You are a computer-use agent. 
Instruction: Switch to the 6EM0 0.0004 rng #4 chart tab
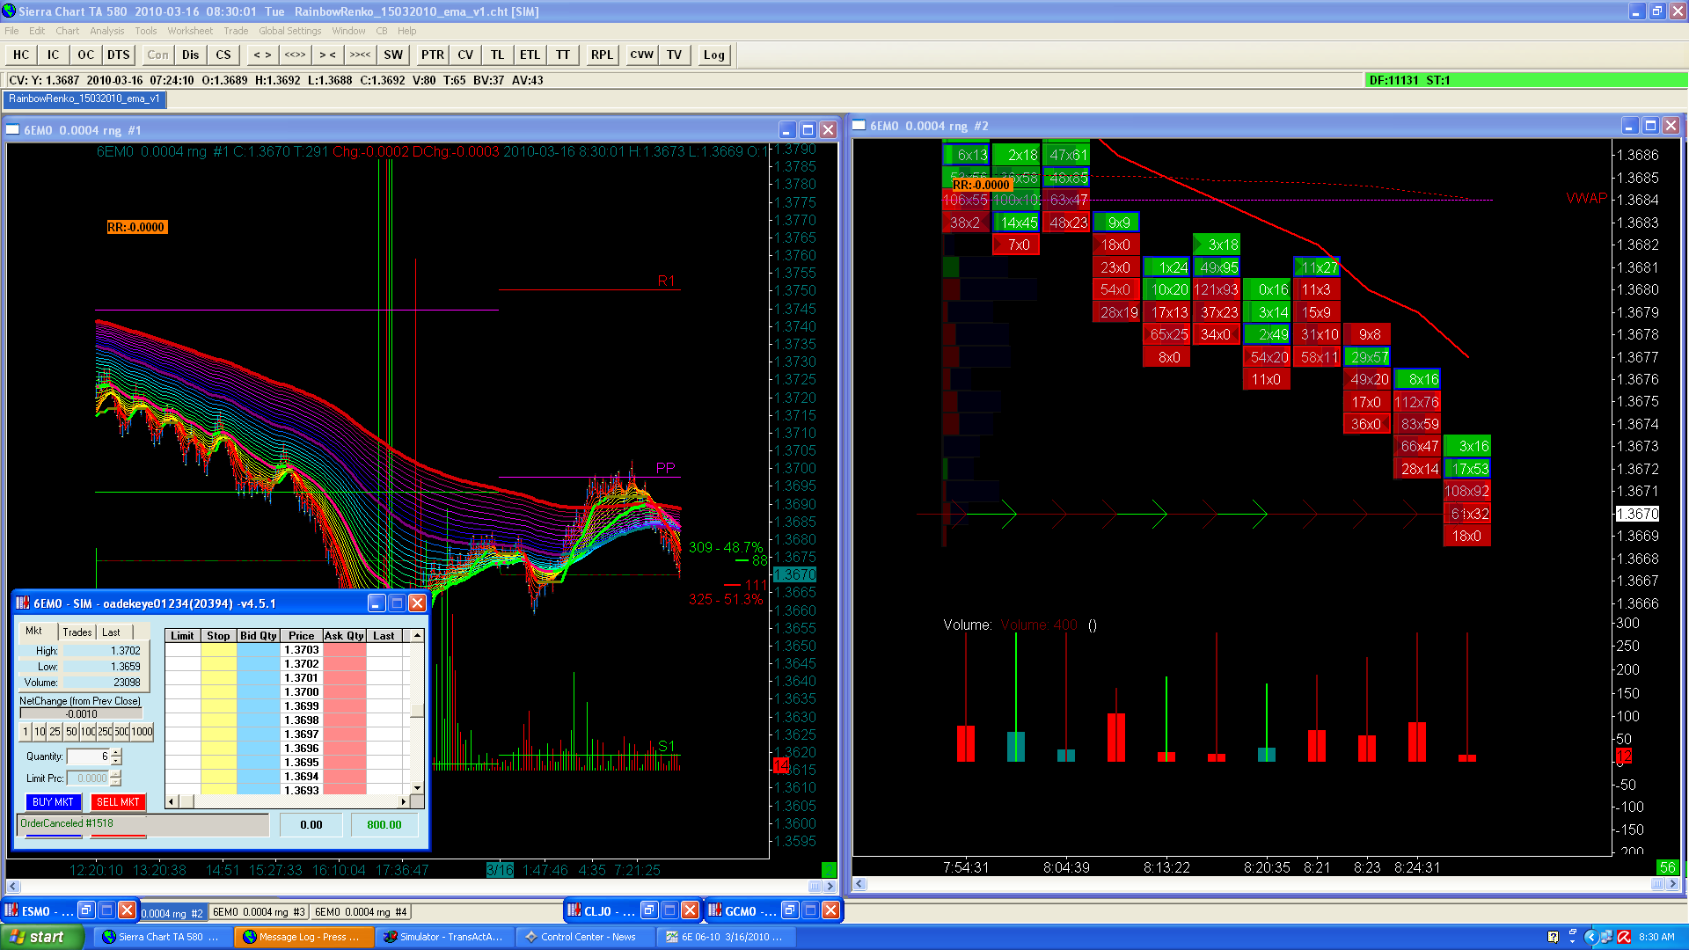click(361, 912)
